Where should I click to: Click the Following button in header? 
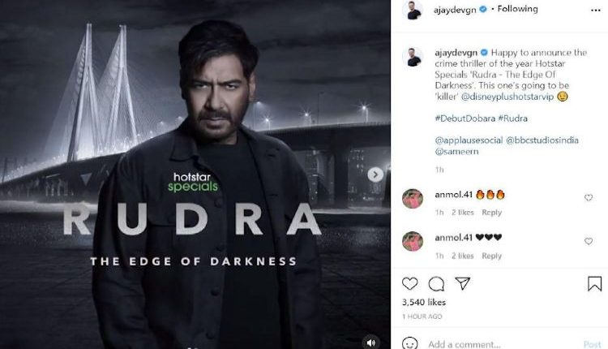(518, 9)
